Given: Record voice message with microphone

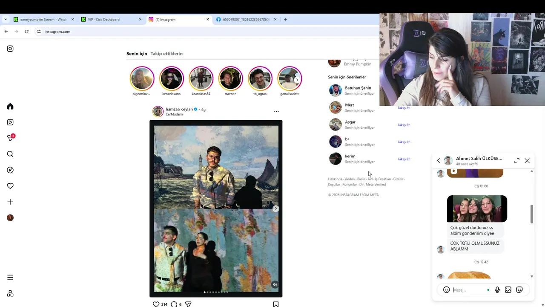Looking at the screenshot, I should pos(497,290).
